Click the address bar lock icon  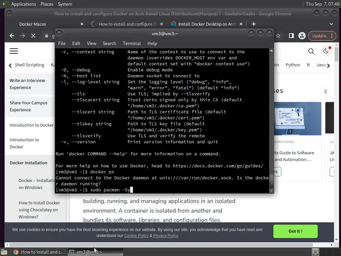[46, 36]
